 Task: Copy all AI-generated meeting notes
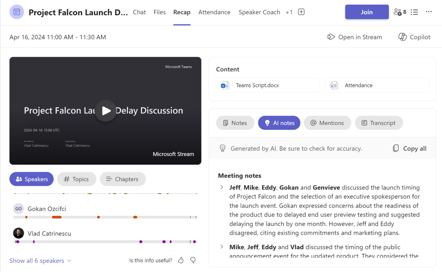point(409,148)
